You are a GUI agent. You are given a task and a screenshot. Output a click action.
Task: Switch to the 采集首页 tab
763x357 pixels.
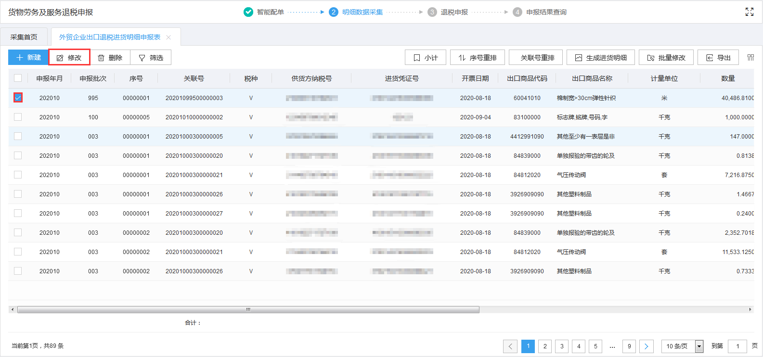point(24,37)
